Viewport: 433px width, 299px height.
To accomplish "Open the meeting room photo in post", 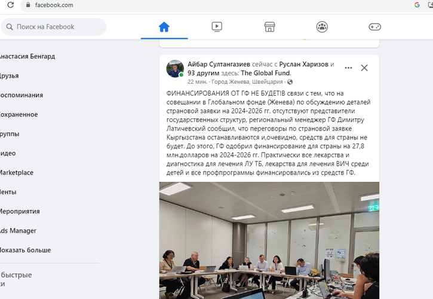I will pos(269,240).
